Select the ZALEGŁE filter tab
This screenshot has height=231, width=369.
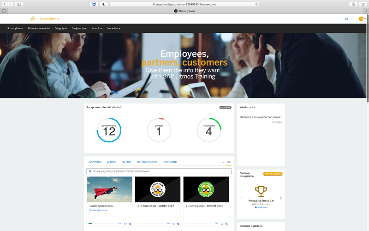point(126,162)
